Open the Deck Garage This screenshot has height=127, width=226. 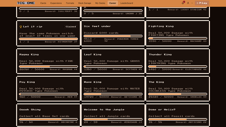[x=85, y=3]
